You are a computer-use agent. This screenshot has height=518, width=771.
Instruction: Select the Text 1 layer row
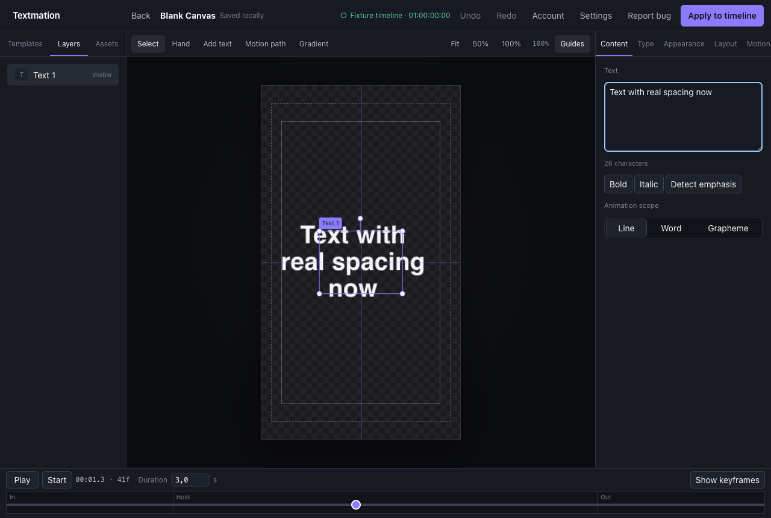click(63, 75)
